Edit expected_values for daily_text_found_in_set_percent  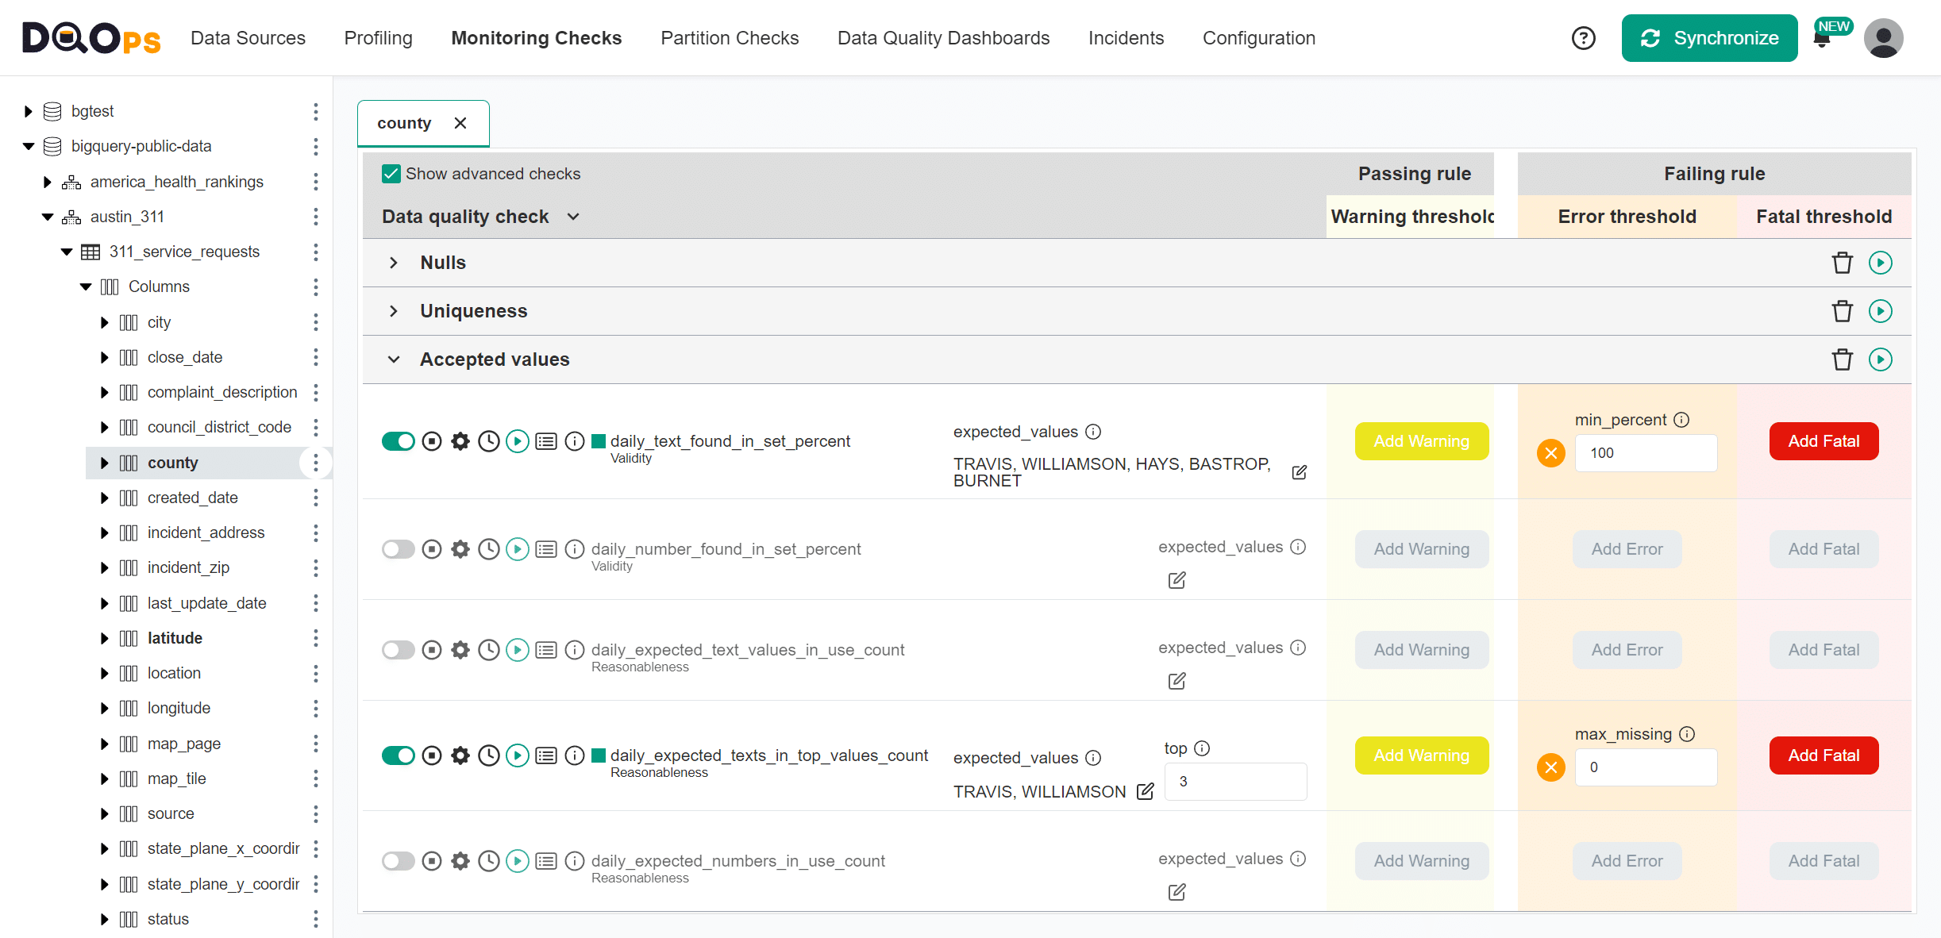click(x=1300, y=472)
